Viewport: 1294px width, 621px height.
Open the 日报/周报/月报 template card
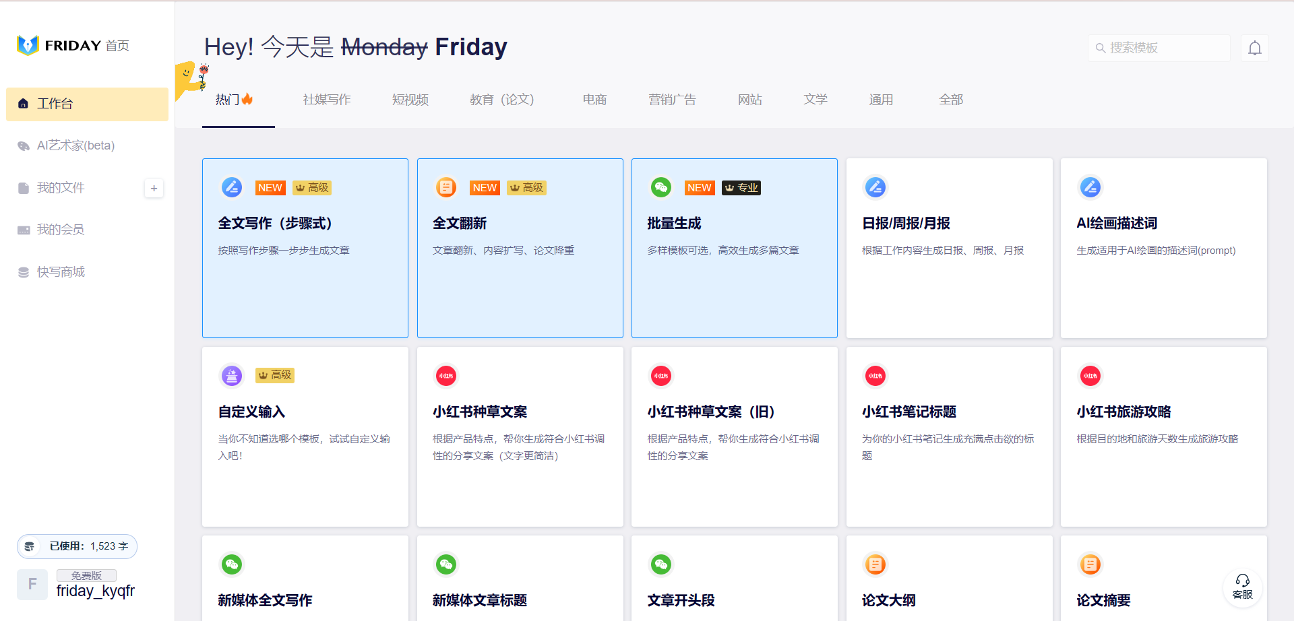tap(949, 248)
